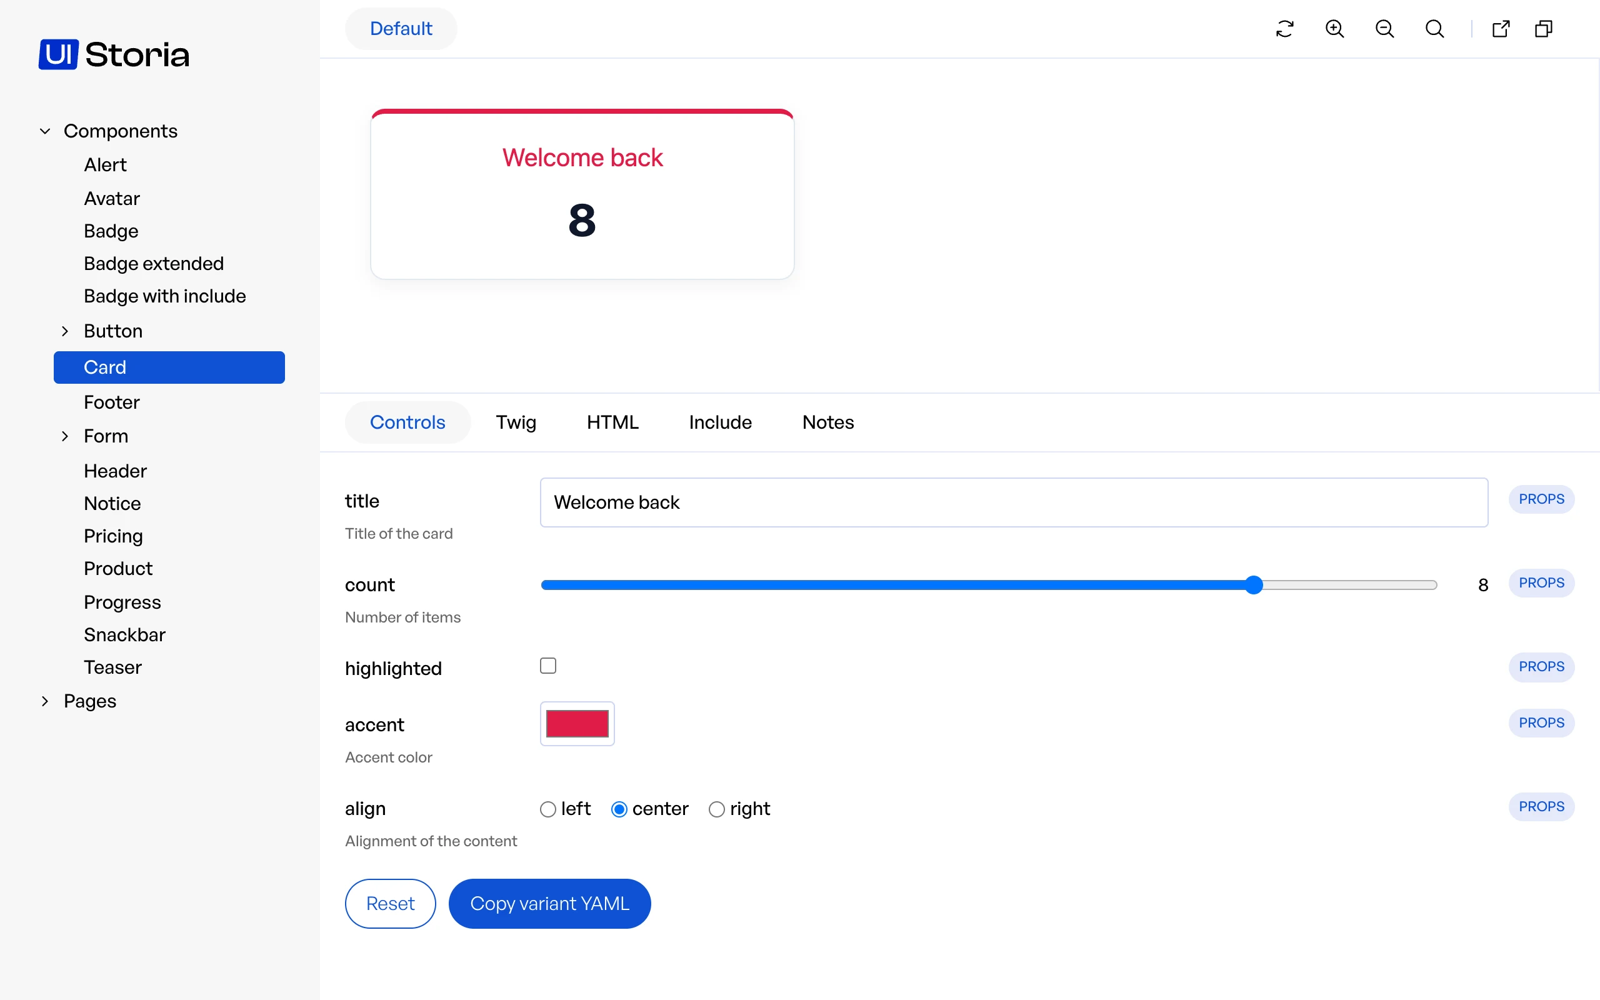Screen dimensions: 1600x1000
Task: Select the left alignment radio
Action: click(547, 809)
